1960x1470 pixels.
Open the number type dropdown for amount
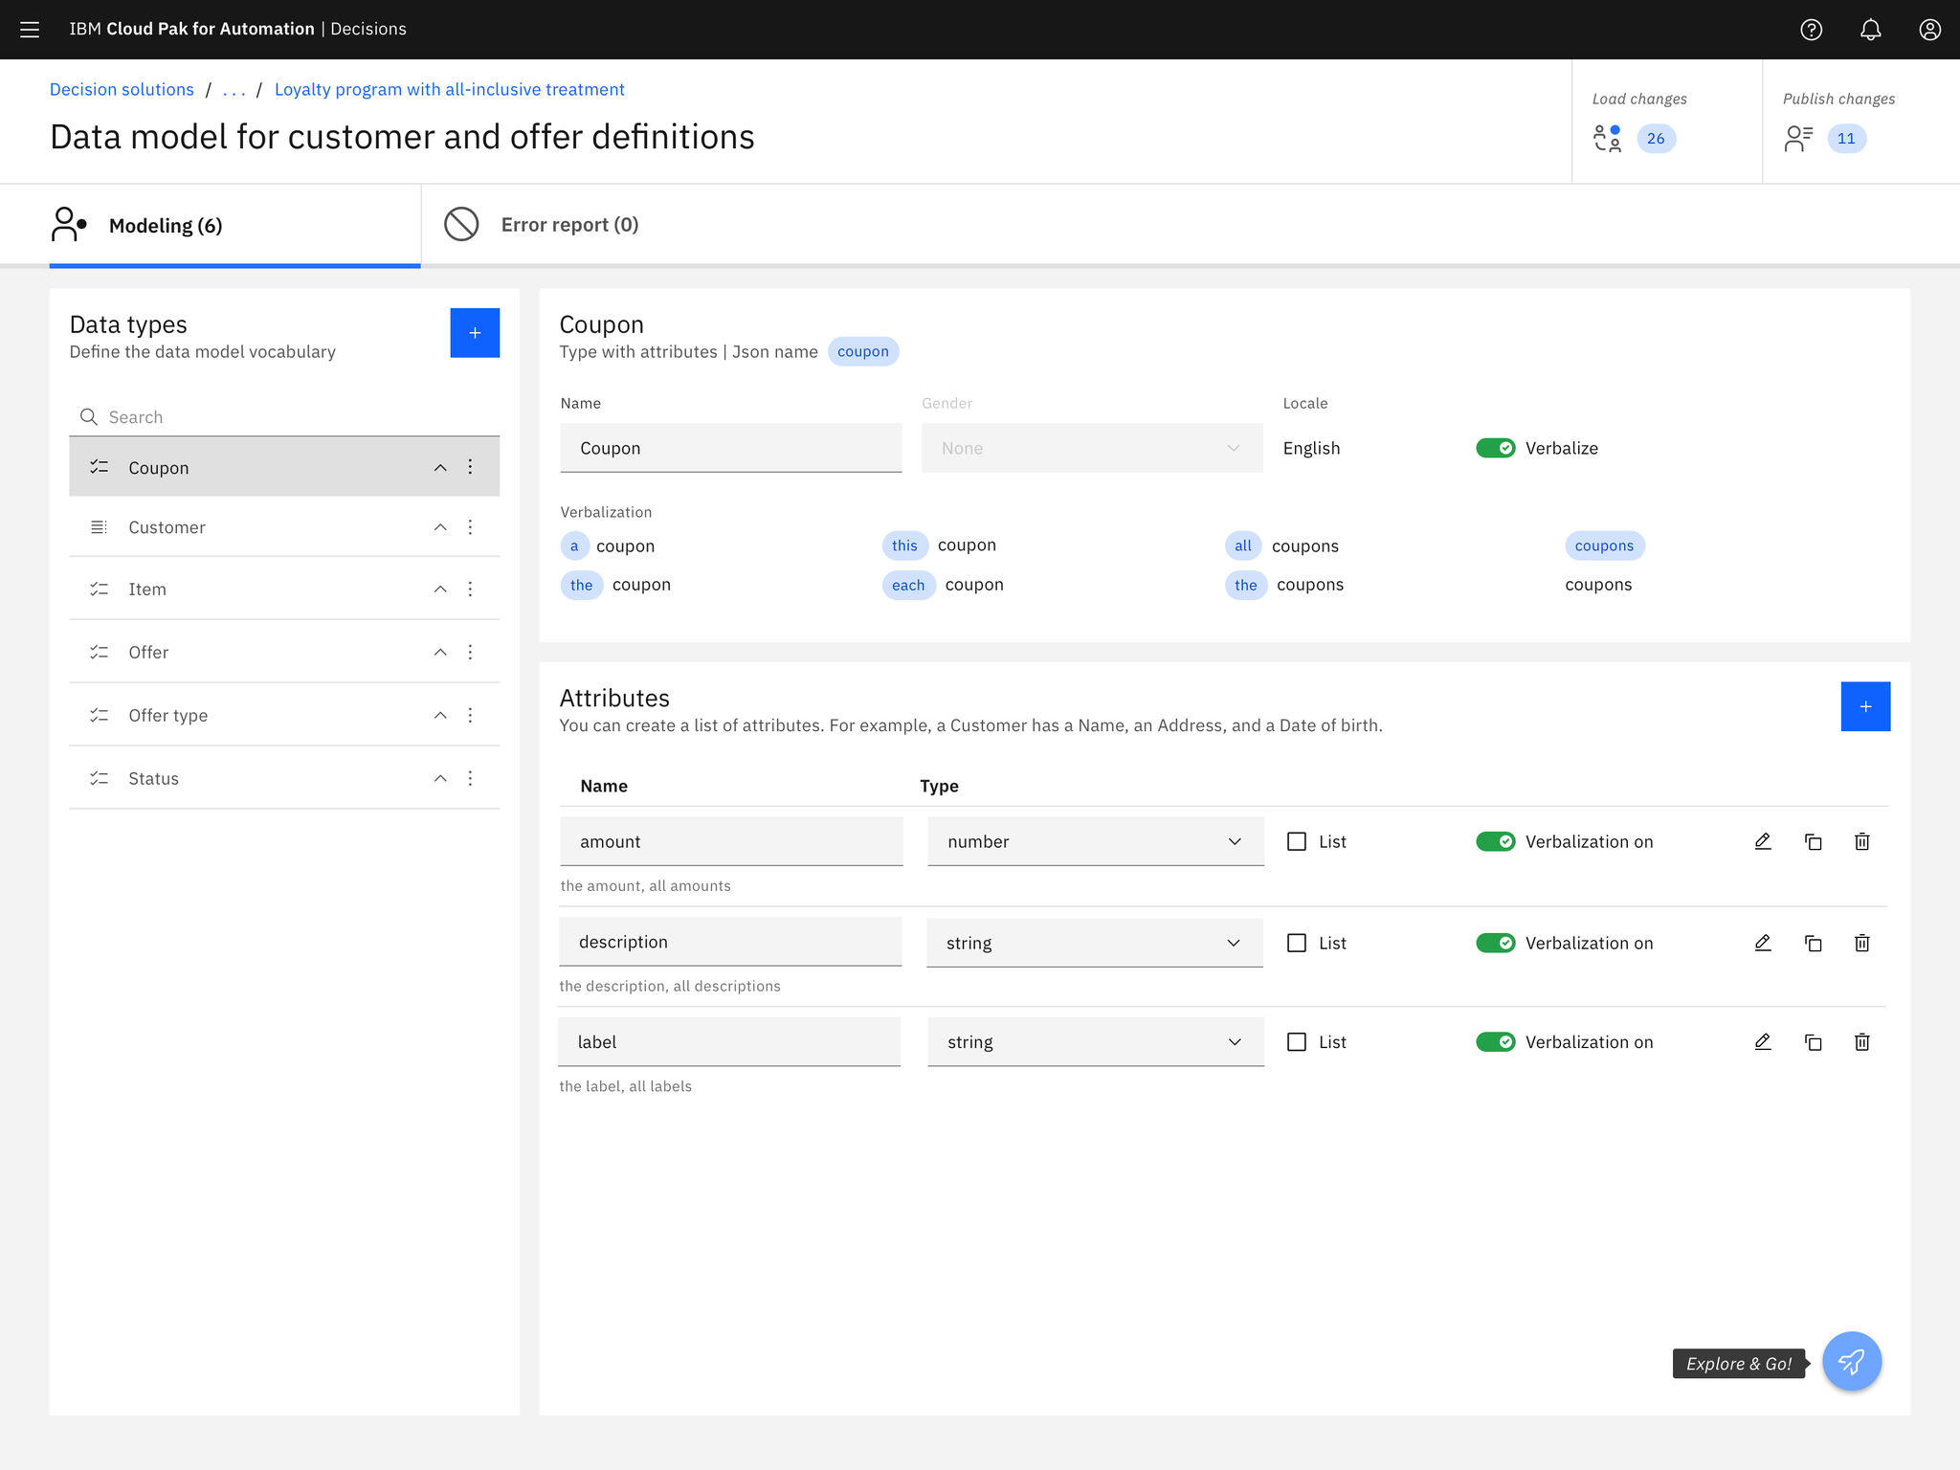pyautogui.click(x=1234, y=841)
